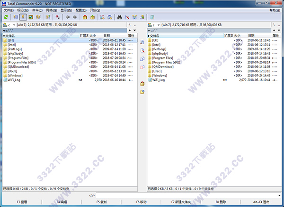Viewport: 284px width, 207px height.
Task: Click the F6 移动 button
Action: pos(141,202)
